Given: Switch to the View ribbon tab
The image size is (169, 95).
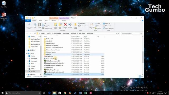Looking at the screenshot, I should [46, 21].
